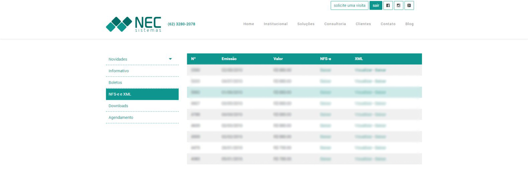
Task: Click the 'sair' logout button
Action: coord(376,6)
